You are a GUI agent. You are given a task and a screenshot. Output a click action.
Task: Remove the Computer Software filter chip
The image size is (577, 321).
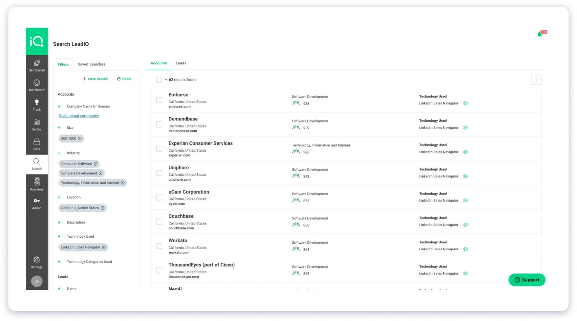95,164
